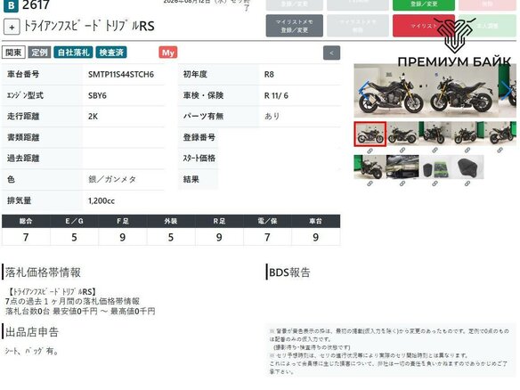520x390 pixels.
Task: Click the blue B rank badge
Action: [x=11, y=5]
